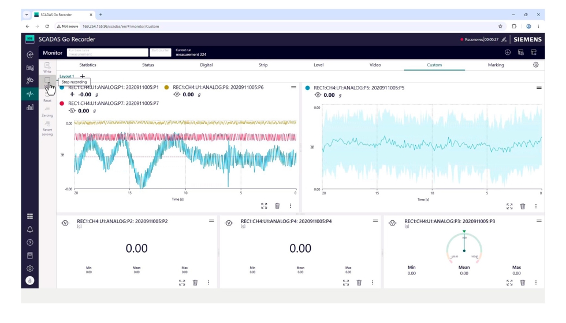
Task: Click the Revert zeroing icon
Action: pos(47,123)
